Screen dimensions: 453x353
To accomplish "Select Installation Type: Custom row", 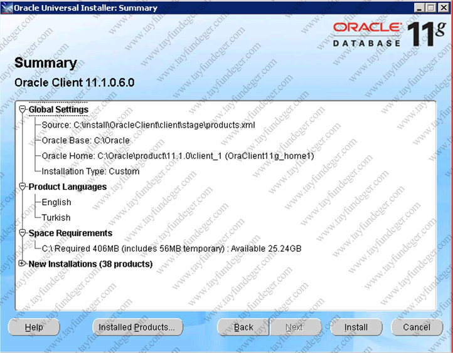I will [90, 171].
